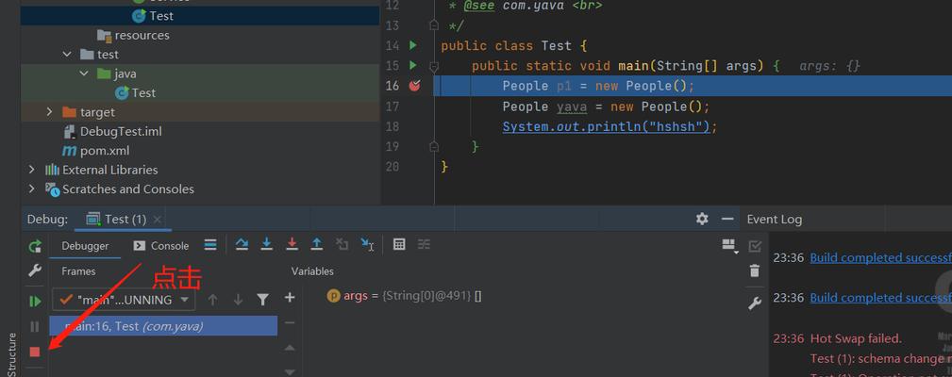Viewport: 952px width, 377px height.
Task: Open second Build completed successfully link
Action: tap(880, 298)
